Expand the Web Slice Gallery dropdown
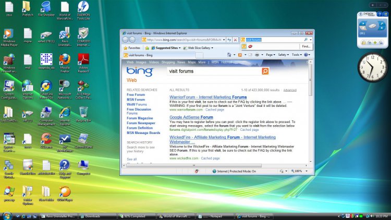Image resolution: width=391 pixels, height=220 pixels. 212,48
